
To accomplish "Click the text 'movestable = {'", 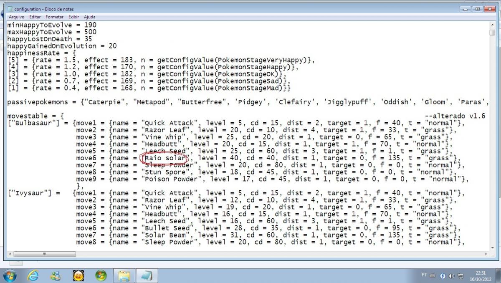I will coord(35,116).
